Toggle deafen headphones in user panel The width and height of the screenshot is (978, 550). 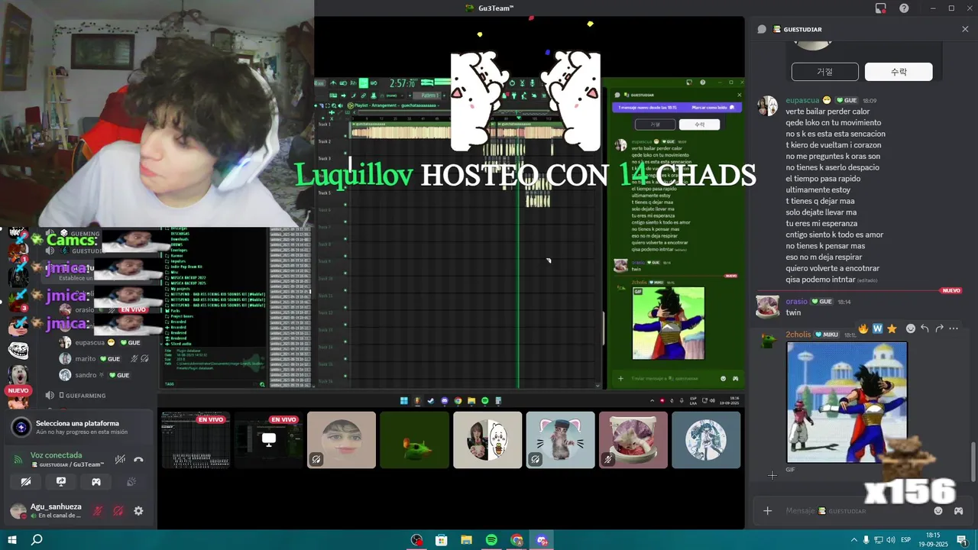(x=118, y=511)
